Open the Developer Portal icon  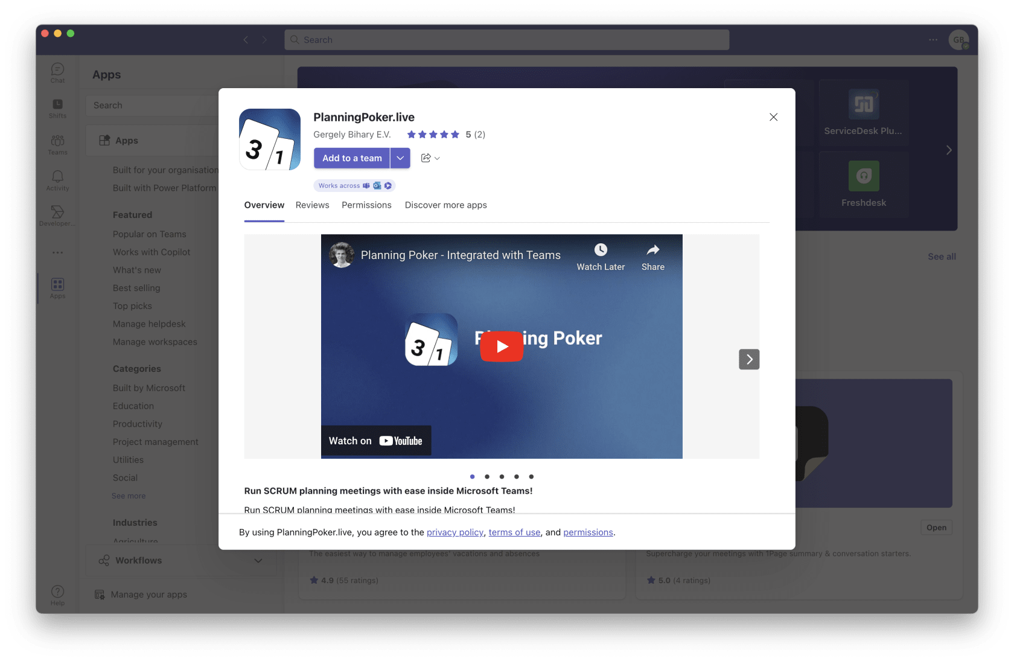tap(57, 216)
